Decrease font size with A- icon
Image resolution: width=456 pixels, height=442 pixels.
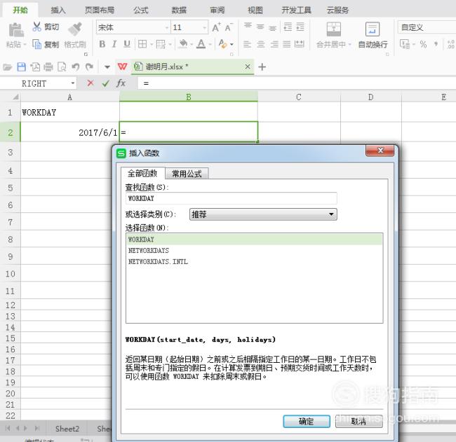click(229, 27)
